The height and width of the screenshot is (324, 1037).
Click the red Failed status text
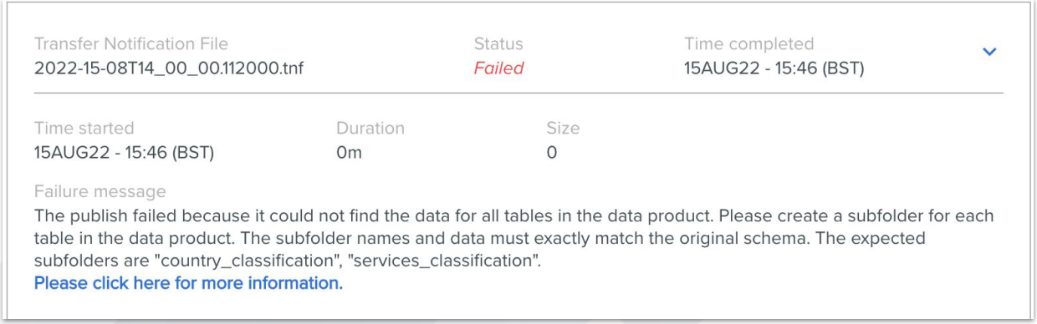click(498, 68)
